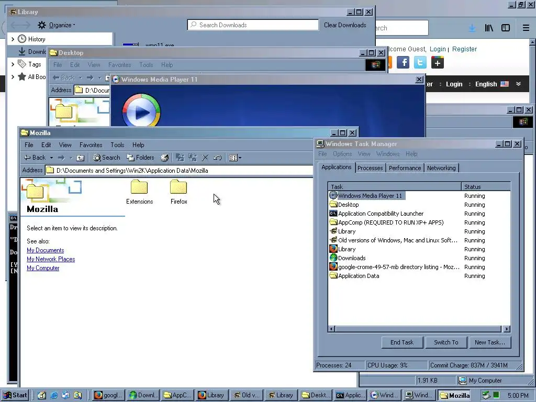Click the Task column header in Task Manager
Screen dimensions: 536x402
pos(395,187)
